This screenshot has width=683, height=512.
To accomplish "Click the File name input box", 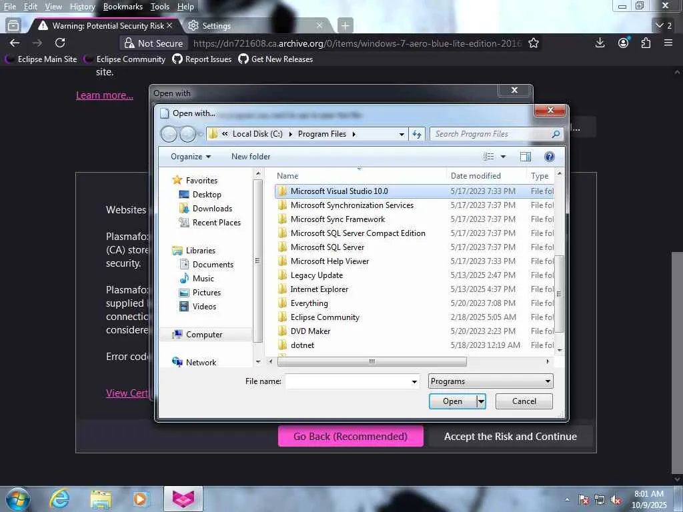I will pyautogui.click(x=347, y=381).
